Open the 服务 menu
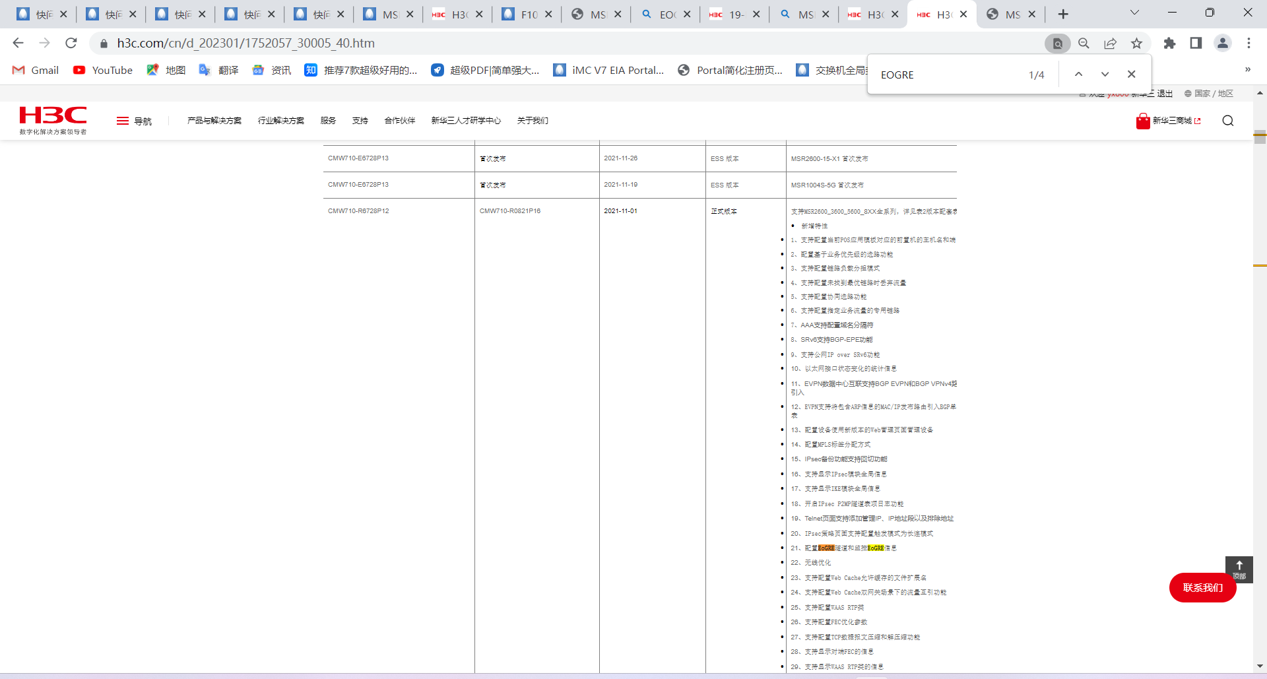This screenshot has width=1267, height=679. pos(328,121)
